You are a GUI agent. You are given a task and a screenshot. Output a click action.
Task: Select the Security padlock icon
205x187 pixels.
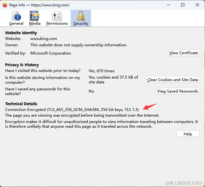coord(81,16)
